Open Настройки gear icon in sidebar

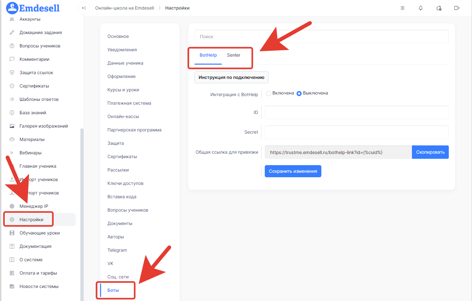12,220
